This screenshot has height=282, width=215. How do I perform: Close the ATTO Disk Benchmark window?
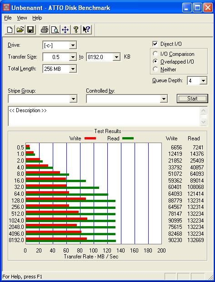point(208,8)
